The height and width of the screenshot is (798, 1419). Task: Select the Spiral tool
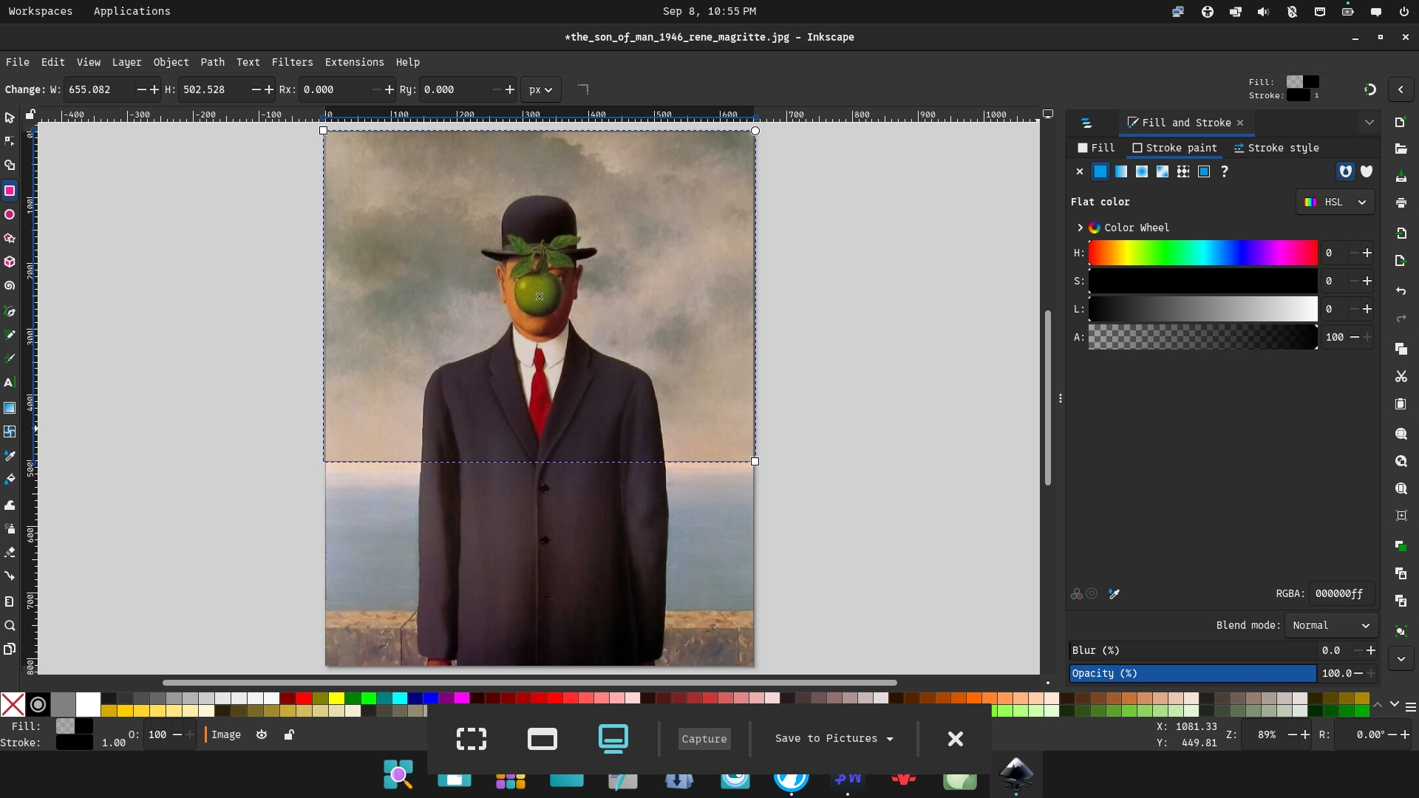coord(10,285)
